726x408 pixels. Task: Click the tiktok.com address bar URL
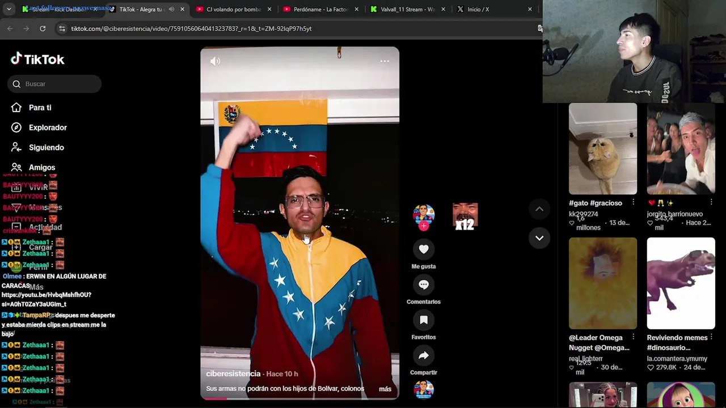pyautogui.click(x=191, y=28)
